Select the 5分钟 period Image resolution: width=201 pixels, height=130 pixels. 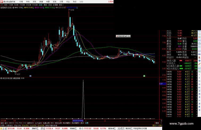click(x=16, y=5)
